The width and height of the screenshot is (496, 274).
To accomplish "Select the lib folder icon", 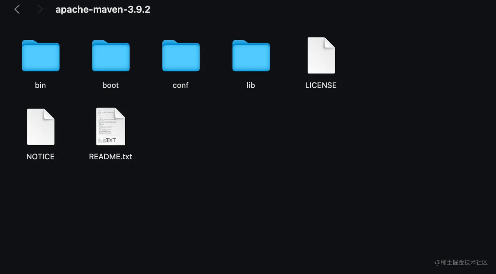I will click(x=251, y=56).
